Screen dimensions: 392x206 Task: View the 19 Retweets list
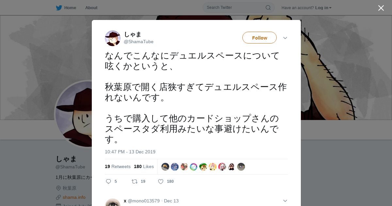(118, 166)
